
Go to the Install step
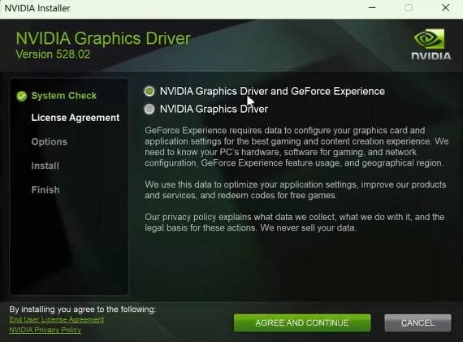[x=45, y=166]
